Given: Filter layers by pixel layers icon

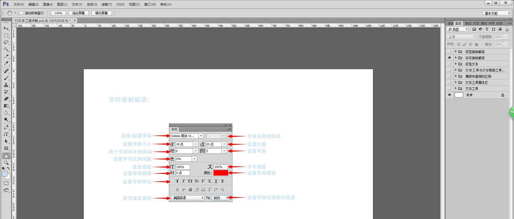Looking at the screenshot, I should 474,29.
